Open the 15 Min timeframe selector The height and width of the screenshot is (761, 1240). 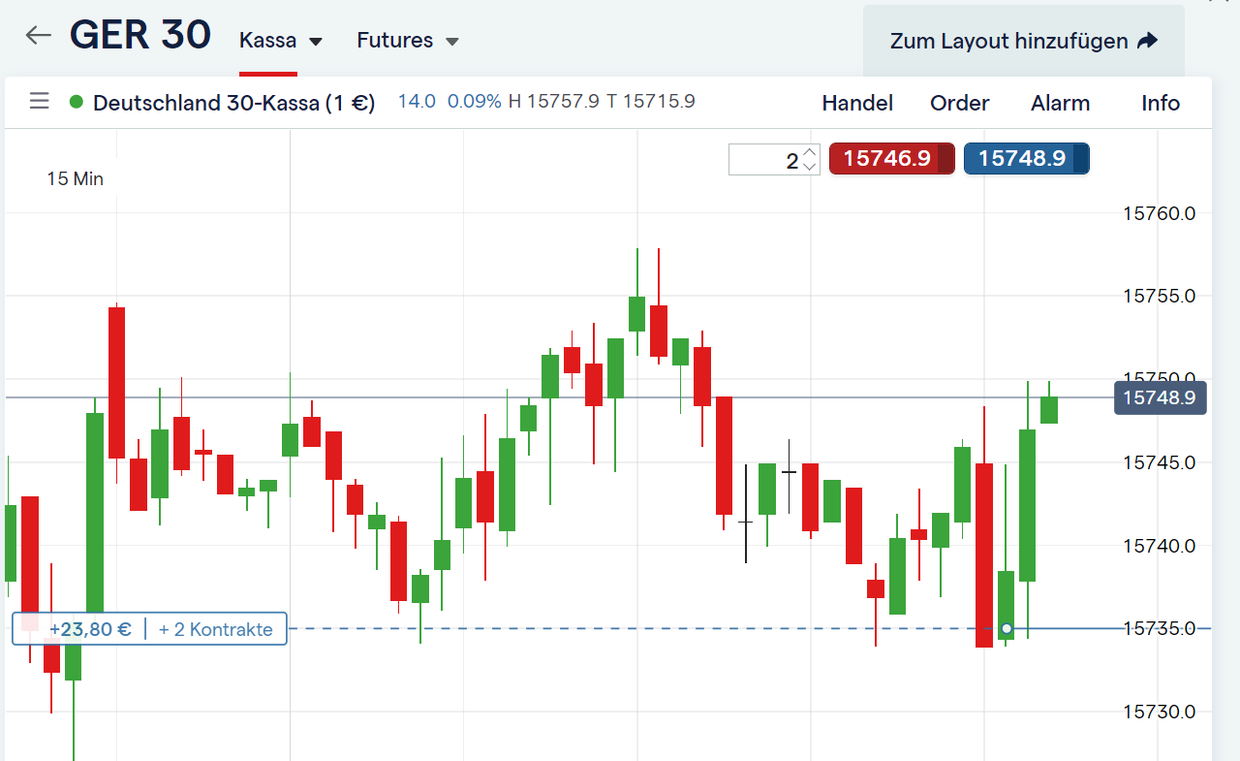75,179
